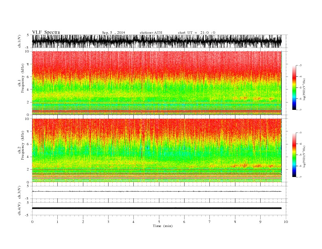Click the 'VLF Spectra' title text

[x=46, y=32]
